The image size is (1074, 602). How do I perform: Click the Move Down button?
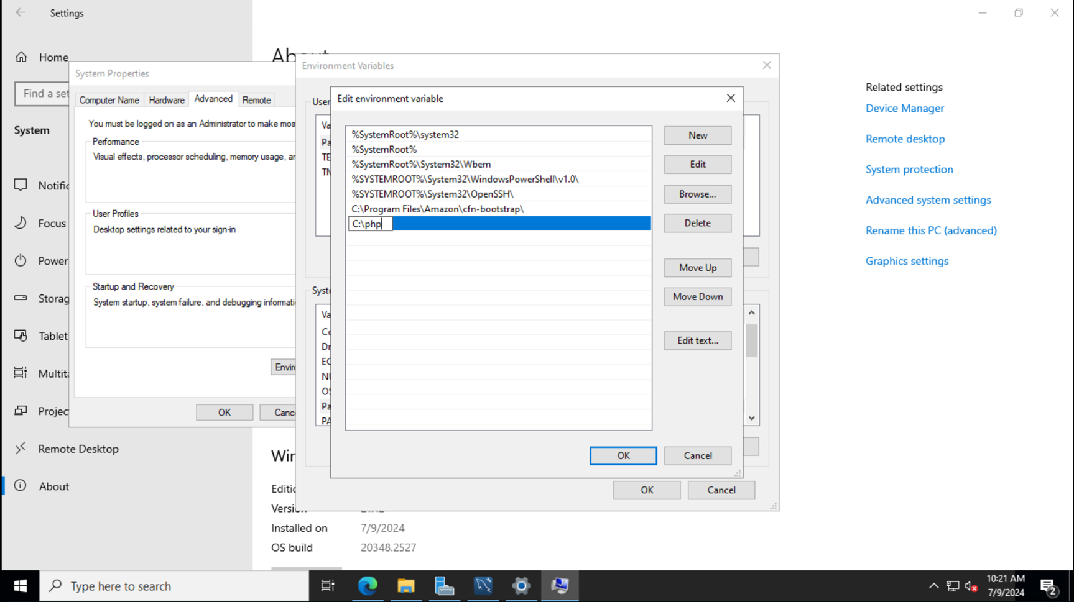pos(697,296)
